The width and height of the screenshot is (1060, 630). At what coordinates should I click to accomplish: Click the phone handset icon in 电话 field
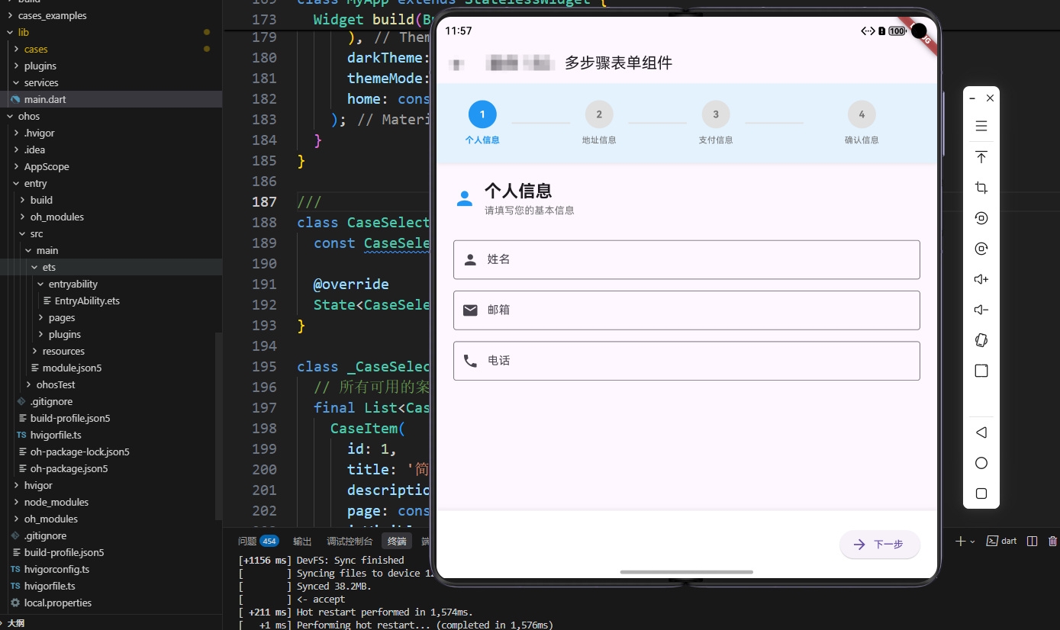(470, 361)
